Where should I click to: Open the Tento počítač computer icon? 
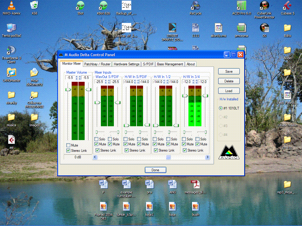coord(12,30)
